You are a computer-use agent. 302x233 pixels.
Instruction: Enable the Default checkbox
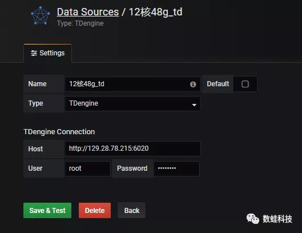(x=245, y=84)
